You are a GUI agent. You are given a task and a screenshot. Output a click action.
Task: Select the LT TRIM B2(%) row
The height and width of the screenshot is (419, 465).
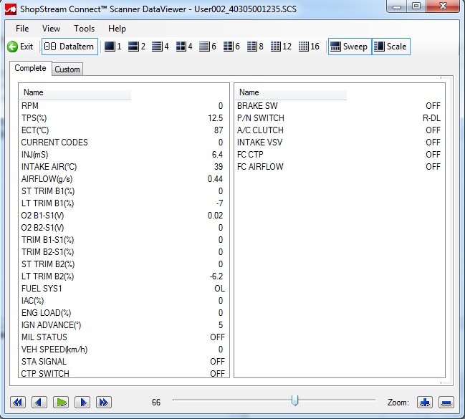(124, 276)
